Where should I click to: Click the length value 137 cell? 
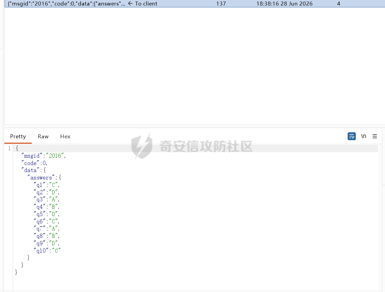click(x=221, y=4)
